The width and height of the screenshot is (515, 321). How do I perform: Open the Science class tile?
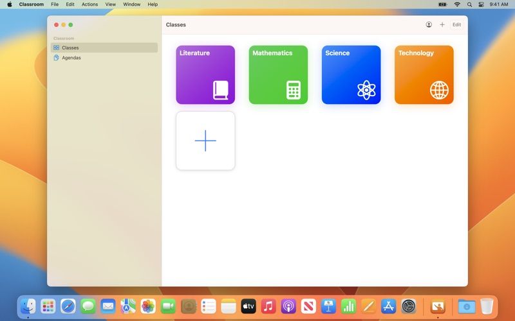point(351,74)
